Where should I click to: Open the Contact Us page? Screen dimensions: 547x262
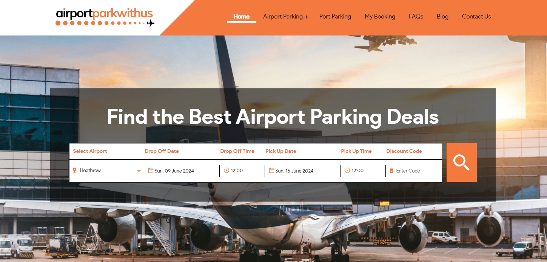point(476,16)
